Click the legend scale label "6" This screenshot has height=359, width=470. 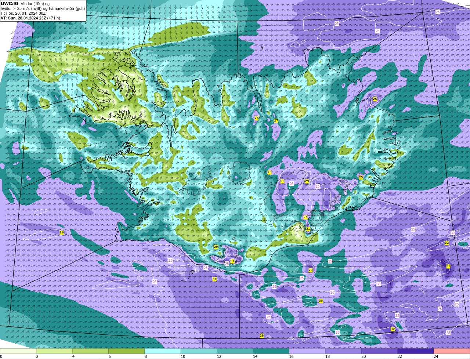(x=109, y=356)
